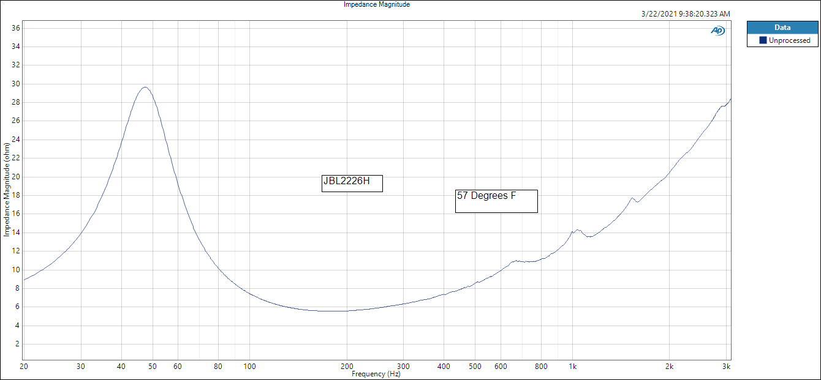
Task: Click the 2k frequency axis tick label
Action: point(670,367)
